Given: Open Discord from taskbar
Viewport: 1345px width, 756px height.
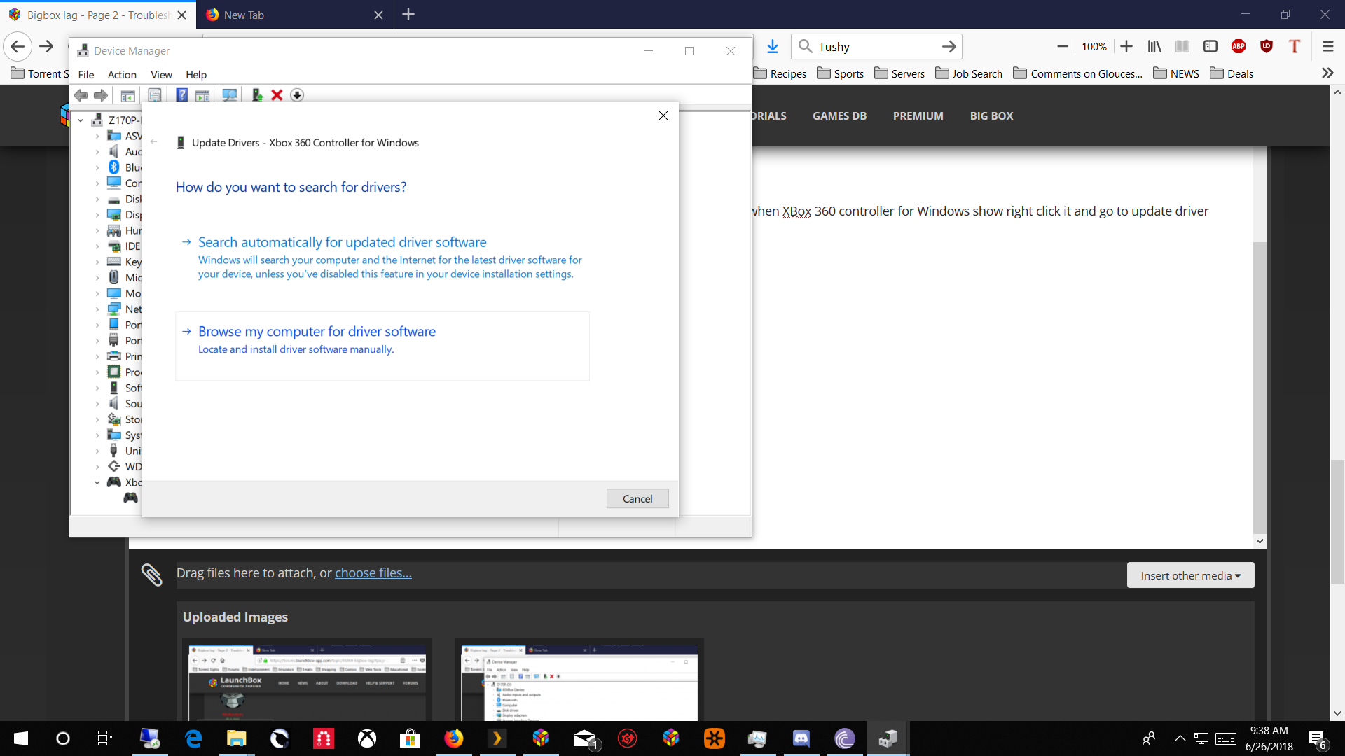Looking at the screenshot, I should (x=801, y=738).
